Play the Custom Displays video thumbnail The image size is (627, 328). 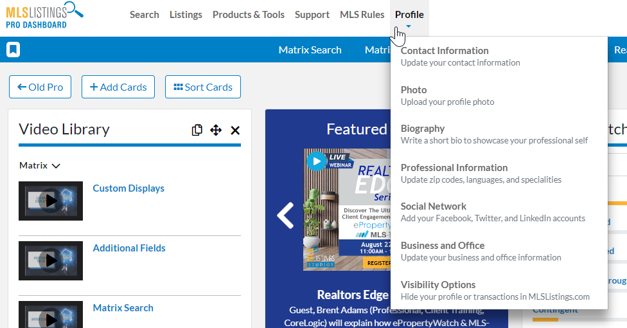[x=51, y=201]
